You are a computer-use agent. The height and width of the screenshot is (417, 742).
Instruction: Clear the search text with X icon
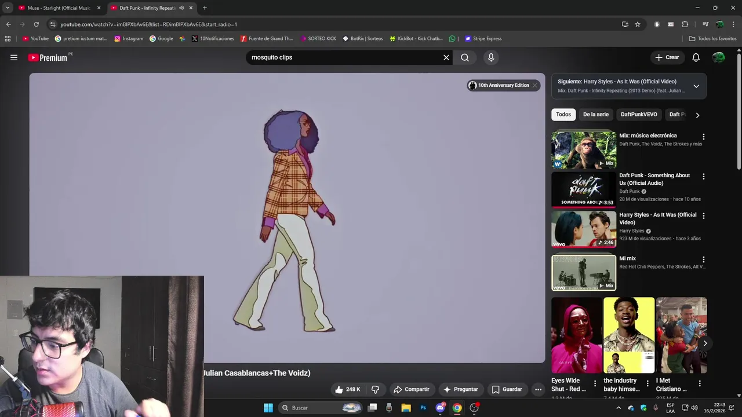(x=446, y=57)
